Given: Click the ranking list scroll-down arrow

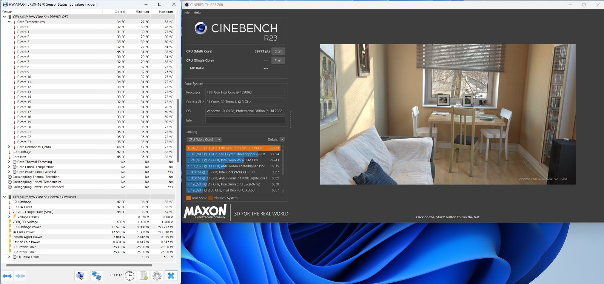Looking at the screenshot, I should [x=283, y=191].
